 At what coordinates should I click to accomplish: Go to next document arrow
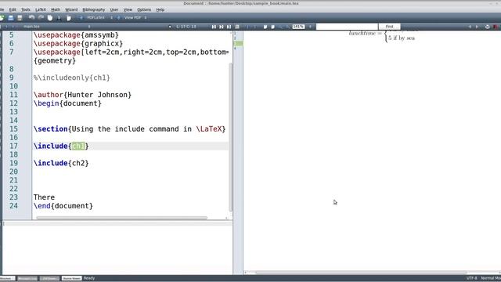tap(13, 27)
